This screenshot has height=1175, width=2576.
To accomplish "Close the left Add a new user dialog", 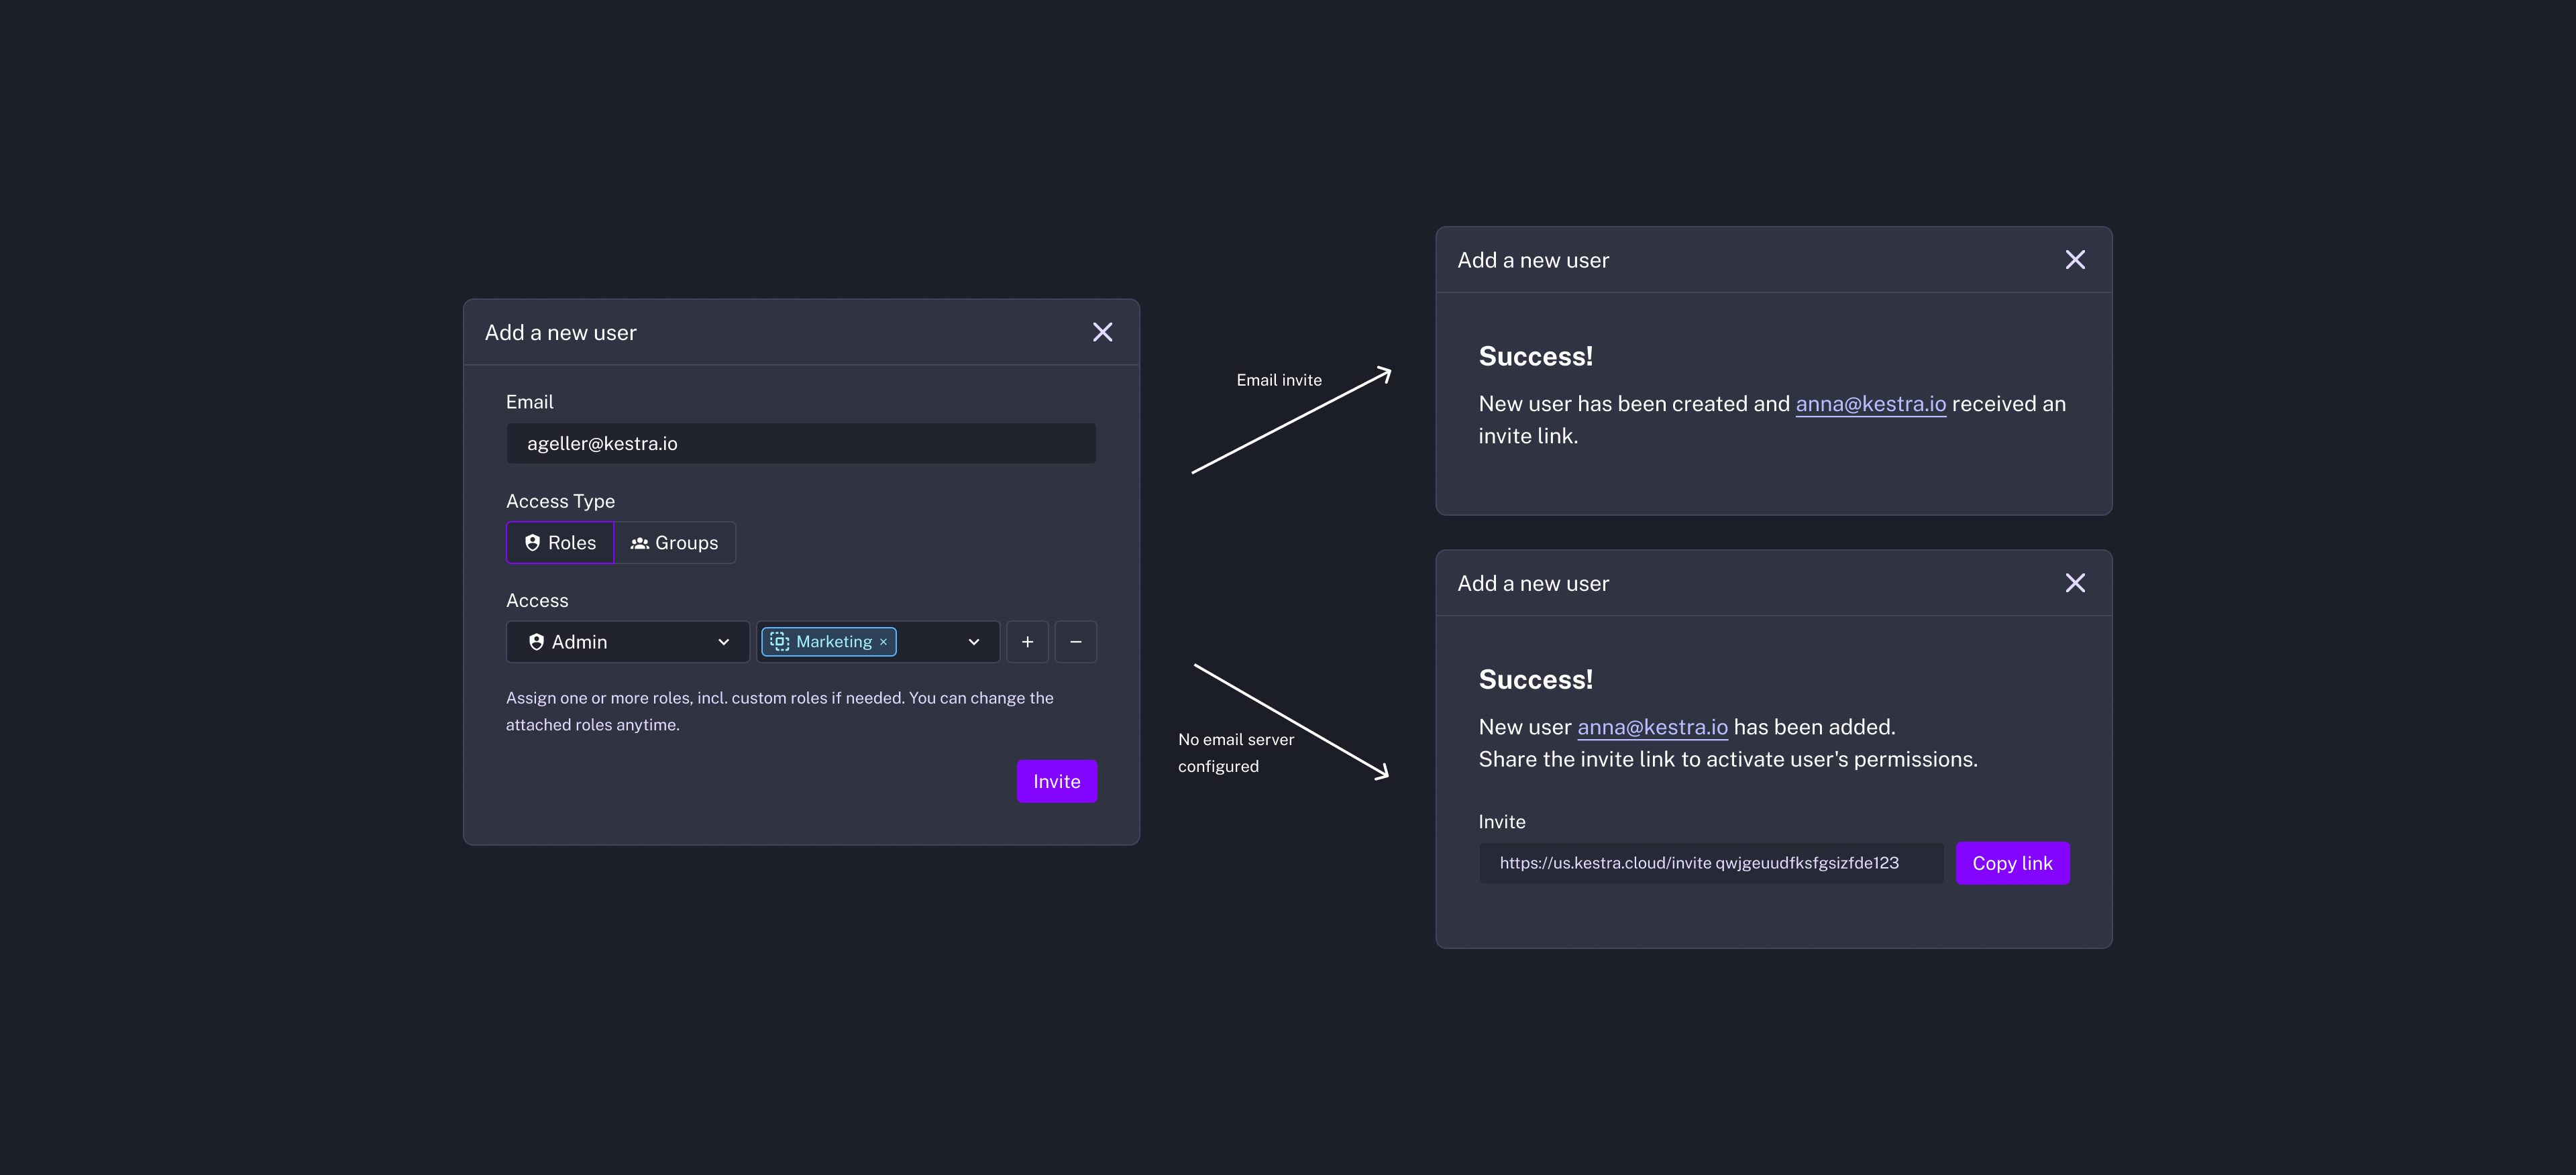I will click(x=1102, y=332).
